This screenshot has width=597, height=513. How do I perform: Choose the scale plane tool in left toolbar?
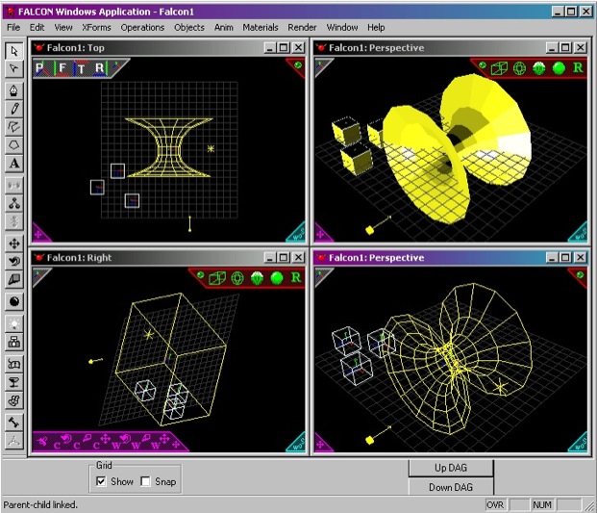coord(14,280)
